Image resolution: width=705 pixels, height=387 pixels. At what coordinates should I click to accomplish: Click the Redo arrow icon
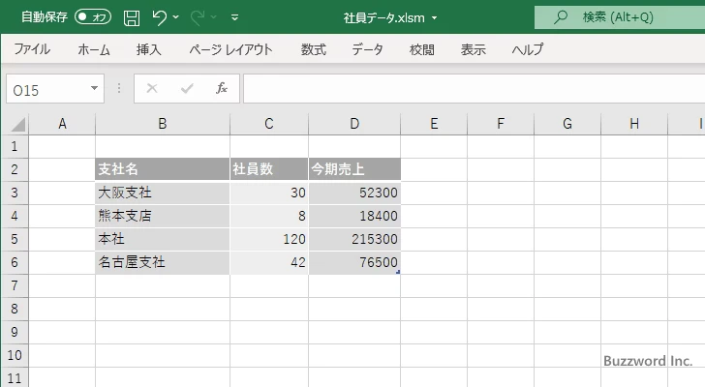coord(197,18)
